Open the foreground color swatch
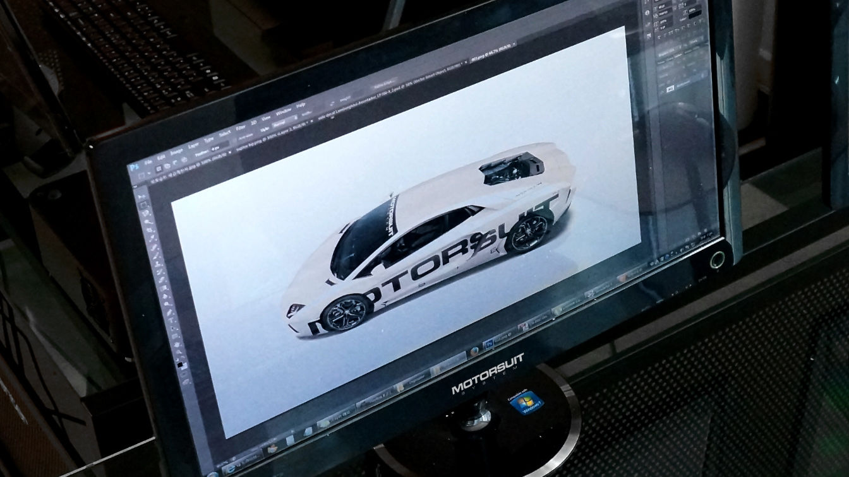 (x=180, y=365)
